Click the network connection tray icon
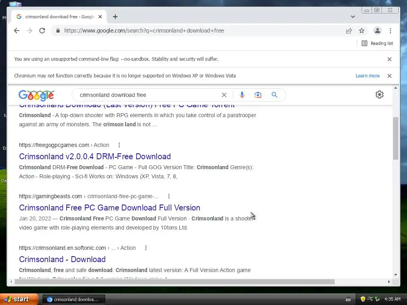The width and height of the screenshot is (407, 305). tap(370, 299)
